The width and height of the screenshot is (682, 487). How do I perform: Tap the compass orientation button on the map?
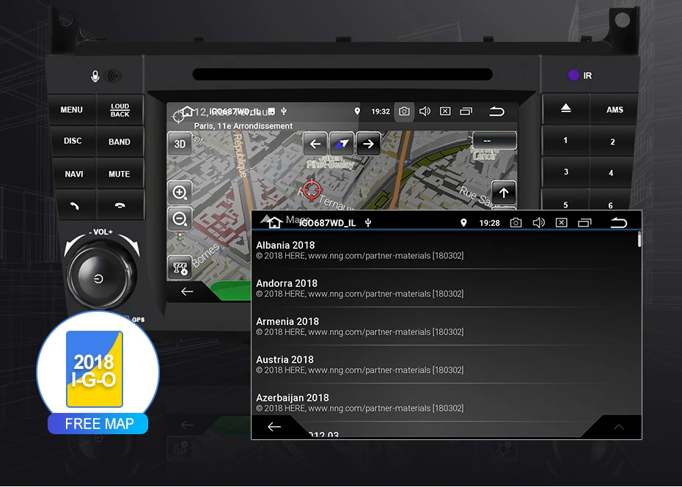(x=342, y=144)
